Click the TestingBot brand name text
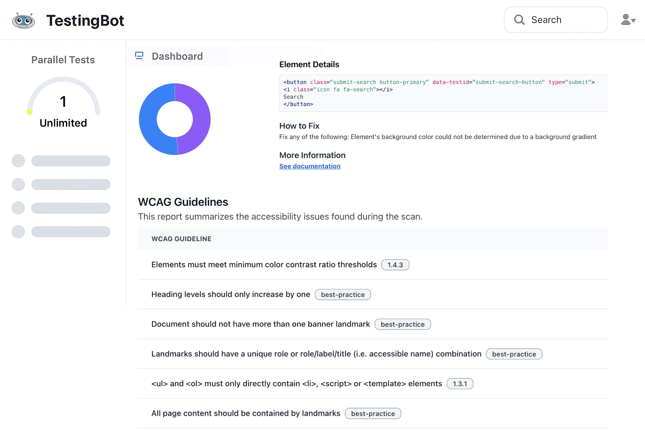The height and width of the screenshot is (430, 645). coord(85,21)
